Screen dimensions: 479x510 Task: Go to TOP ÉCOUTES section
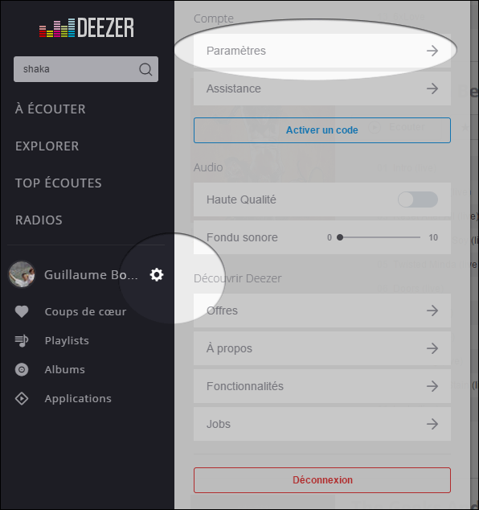tap(59, 183)
